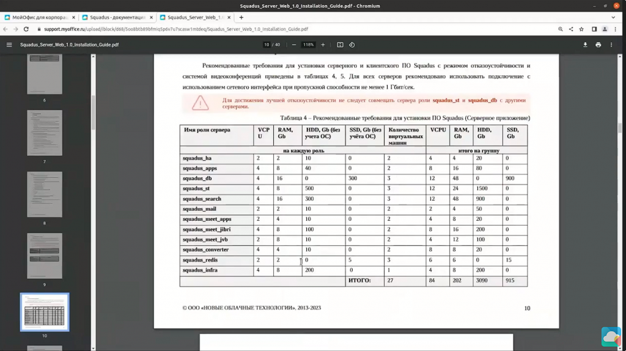Click squadus_infra row label
Screen dimensions: 626x351
[x=200, y=270]
